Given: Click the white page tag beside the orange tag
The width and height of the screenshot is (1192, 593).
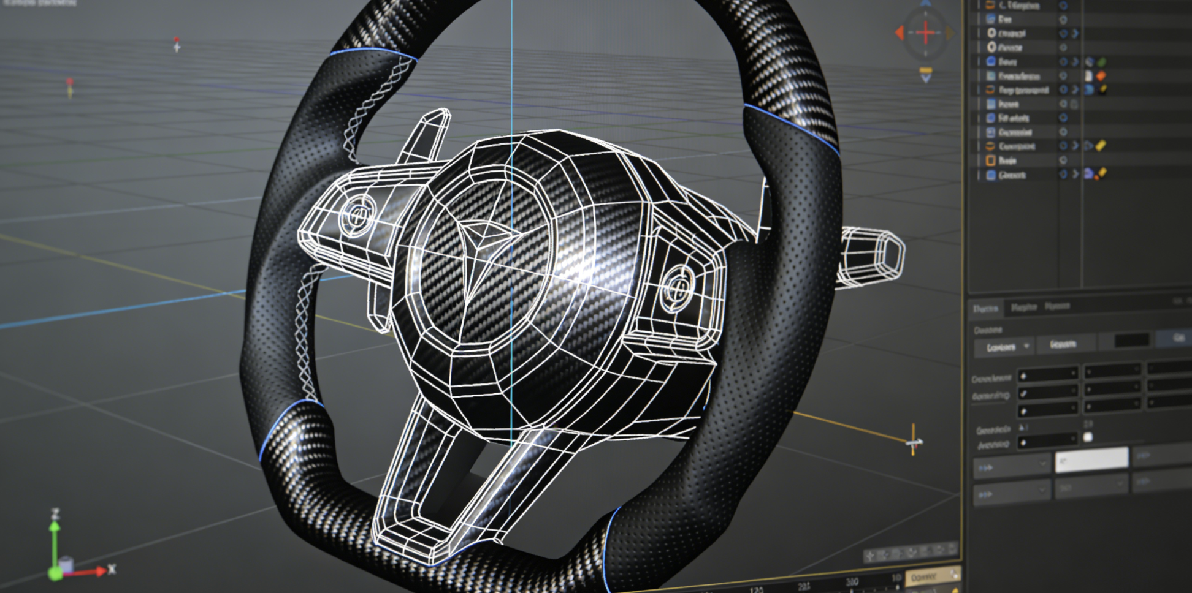Looking at the screenshot, I should tap(1089, 76).
